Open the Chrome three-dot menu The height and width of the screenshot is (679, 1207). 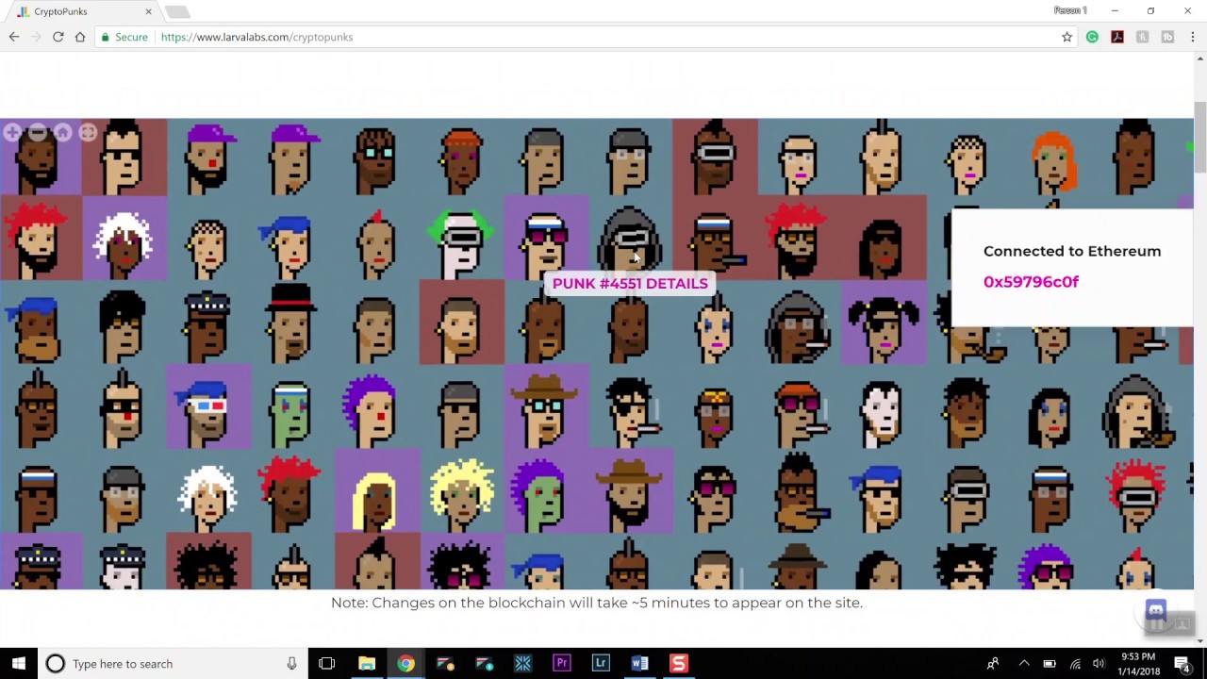(1193, 37)
